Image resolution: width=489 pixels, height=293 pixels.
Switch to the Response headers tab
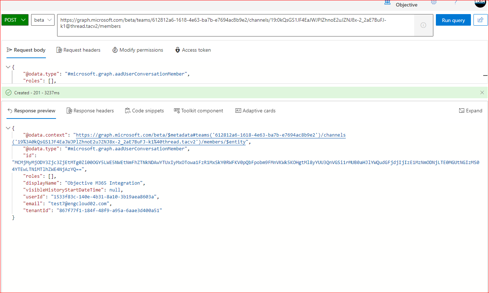(90, 111)
